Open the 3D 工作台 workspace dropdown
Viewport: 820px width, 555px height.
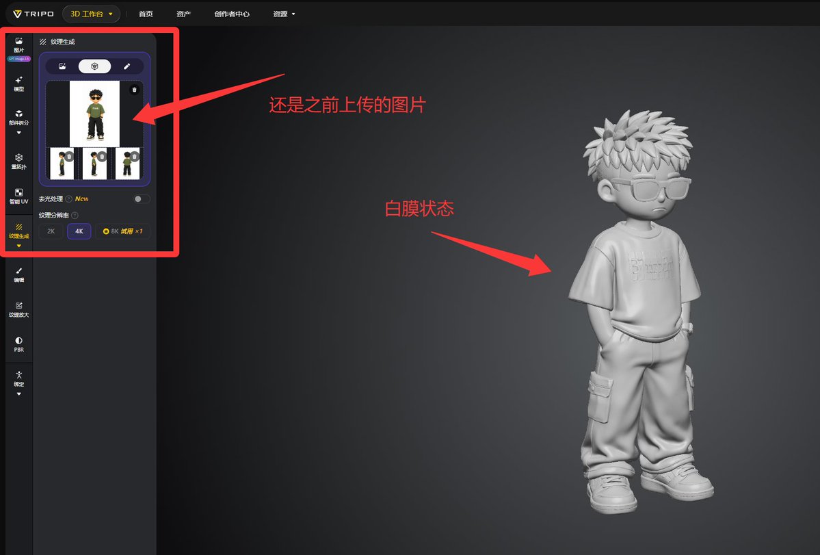coord(92,14)
